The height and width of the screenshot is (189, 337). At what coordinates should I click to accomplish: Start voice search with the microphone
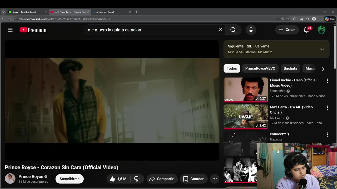tap(251, 30)
